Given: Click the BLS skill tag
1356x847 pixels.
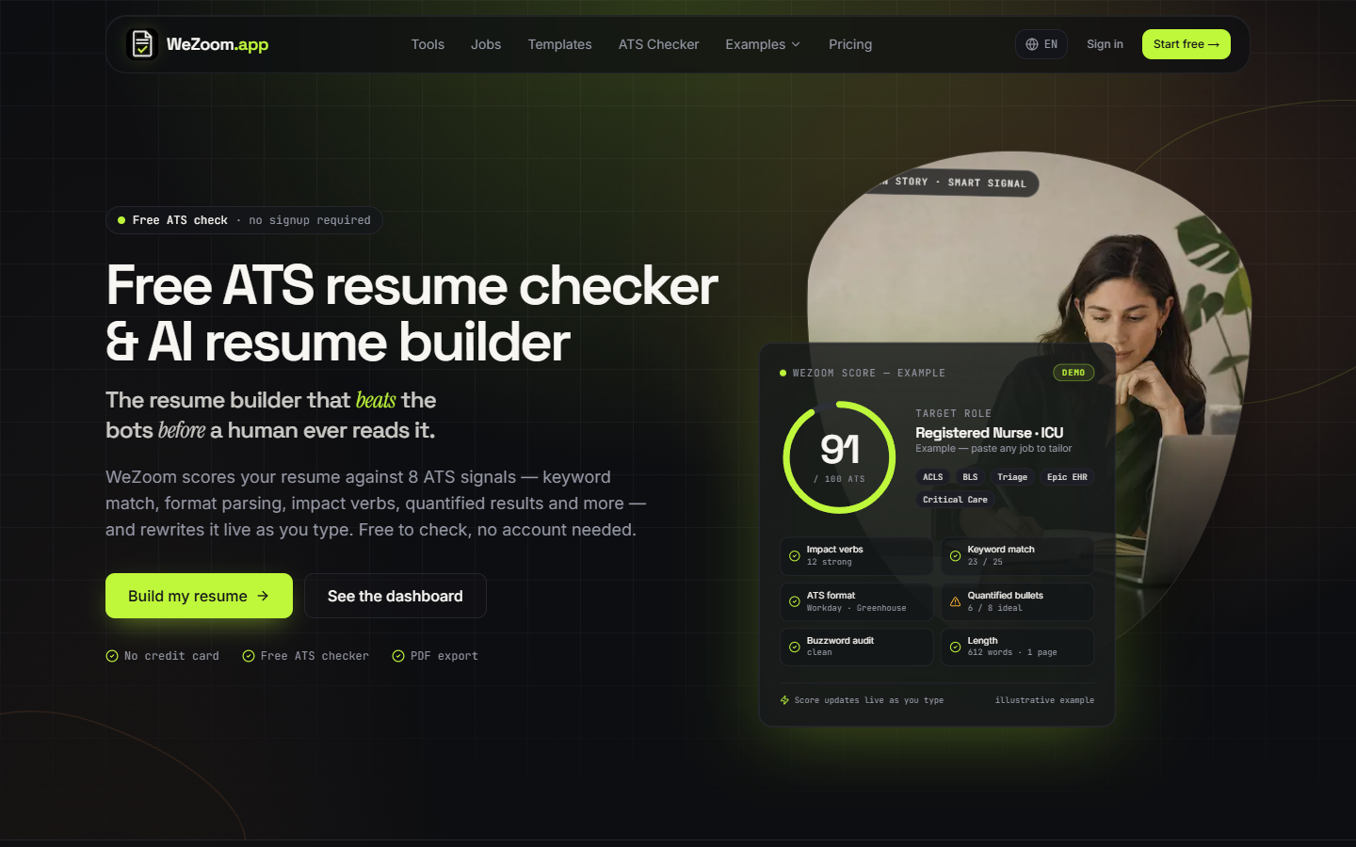Looking at the screenshot, I should [x=970, y=477].
